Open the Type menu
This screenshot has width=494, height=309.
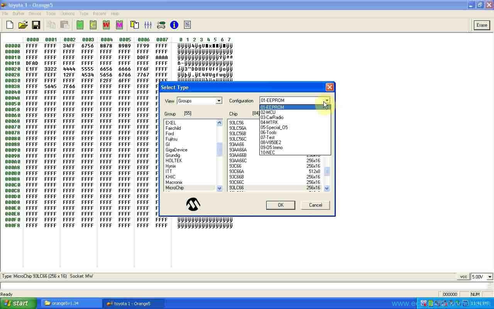click(84, 14)
